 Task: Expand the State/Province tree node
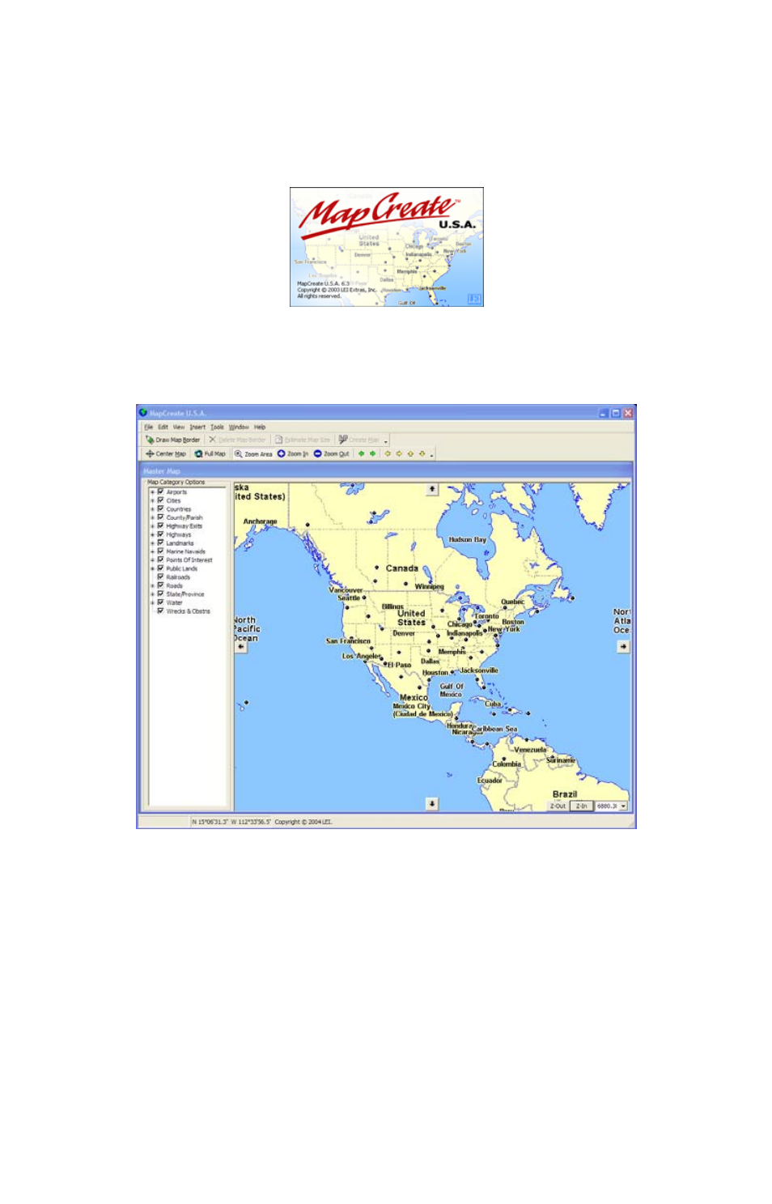pyautogui.click(x=152, y=594)
